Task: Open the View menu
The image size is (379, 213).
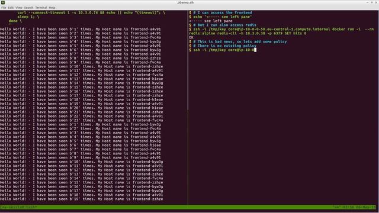Action: click(x=18, y=8)
